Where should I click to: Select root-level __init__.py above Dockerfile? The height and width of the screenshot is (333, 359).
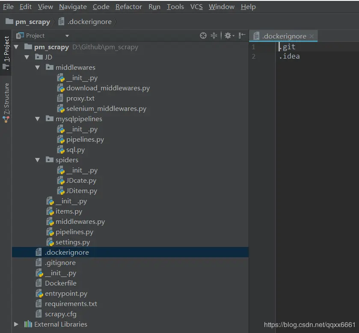60,273
